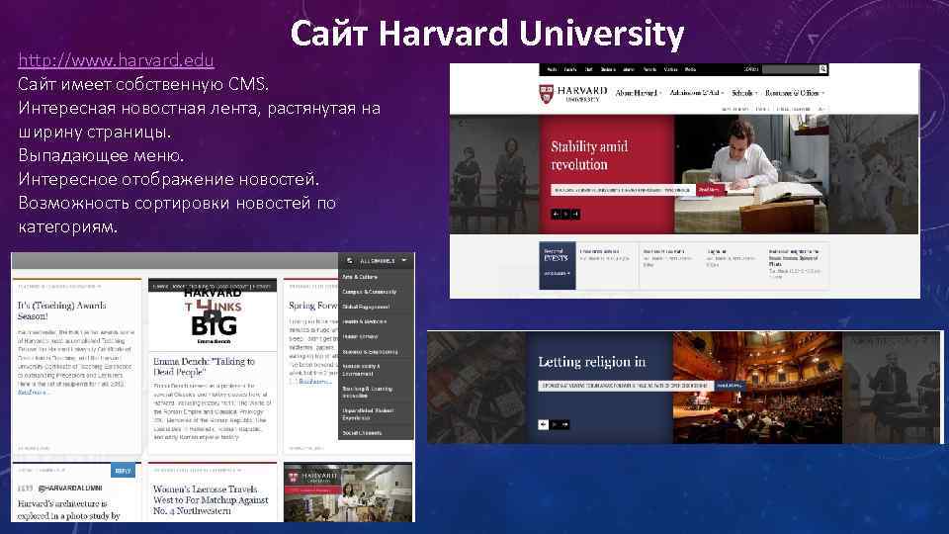Screen dimensions: 949x534
Task: Click previous arrow on Letting religion in slide
Action: click(x=543, y=425)
